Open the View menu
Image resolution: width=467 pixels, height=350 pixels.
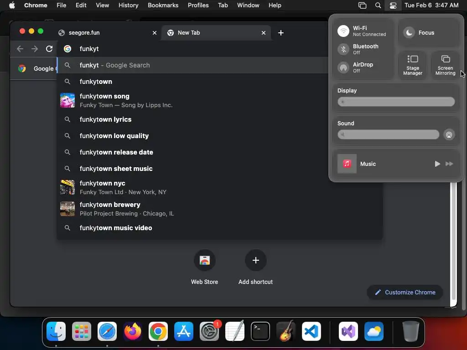pos(102,5)
